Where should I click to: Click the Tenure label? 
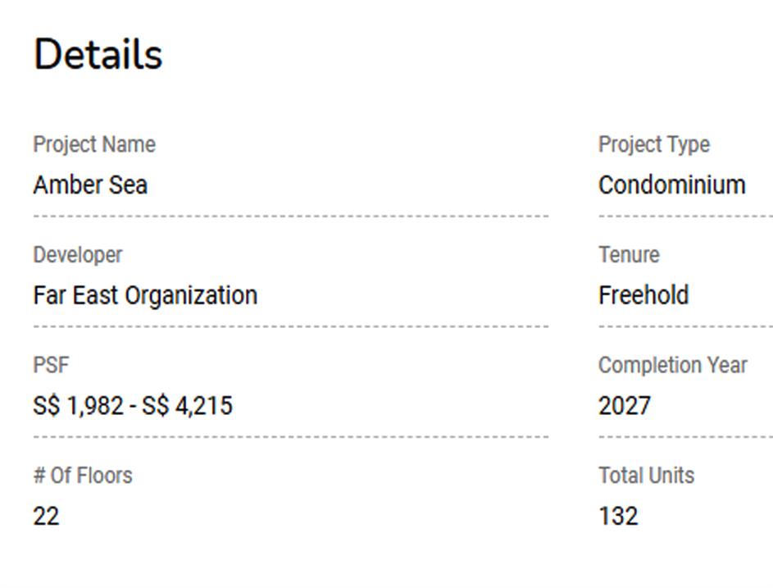point(629,255)
